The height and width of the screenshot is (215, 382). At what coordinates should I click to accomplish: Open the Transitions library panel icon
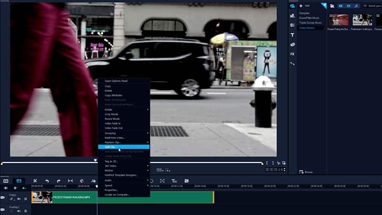click(x=292, y=25)
